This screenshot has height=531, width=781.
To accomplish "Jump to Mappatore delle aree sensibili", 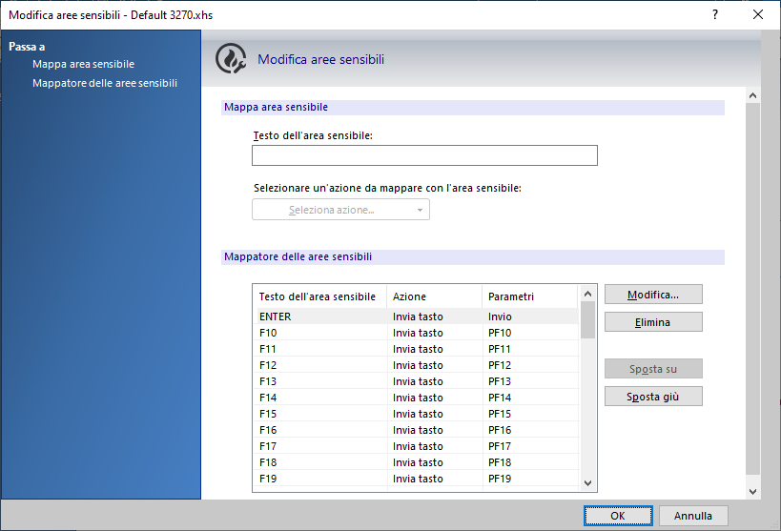I will coord(104,83).
